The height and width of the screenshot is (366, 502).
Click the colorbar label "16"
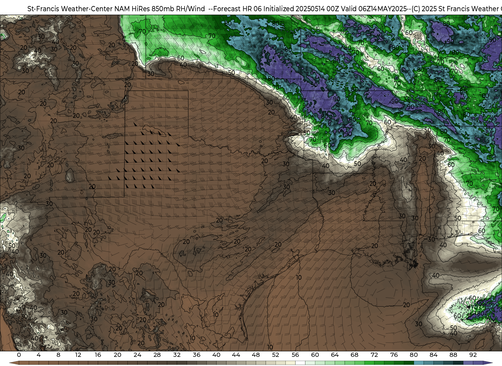pos(98,355)
